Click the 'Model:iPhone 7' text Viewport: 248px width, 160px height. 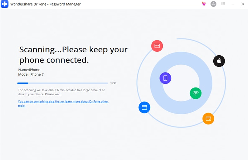click(31, 74)
